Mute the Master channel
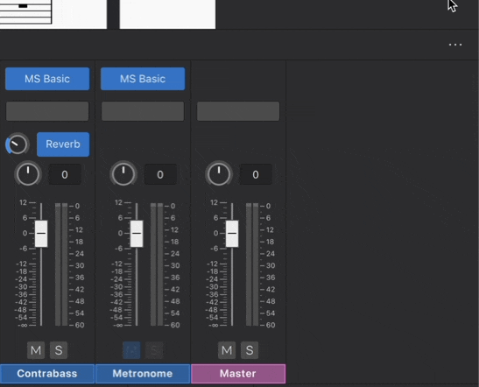Screen dimensions: 479x387 coord(227,350)
